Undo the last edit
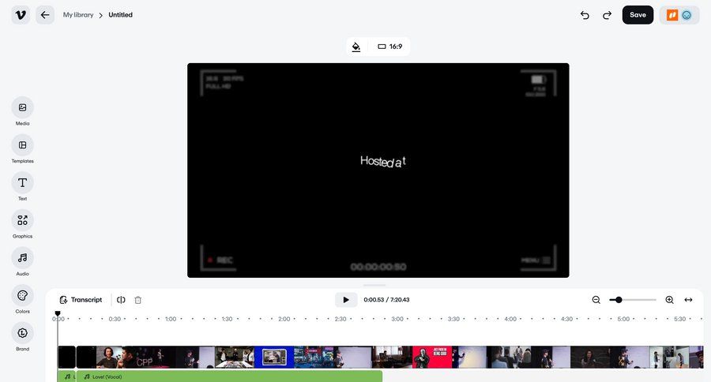 click(585, 15)
